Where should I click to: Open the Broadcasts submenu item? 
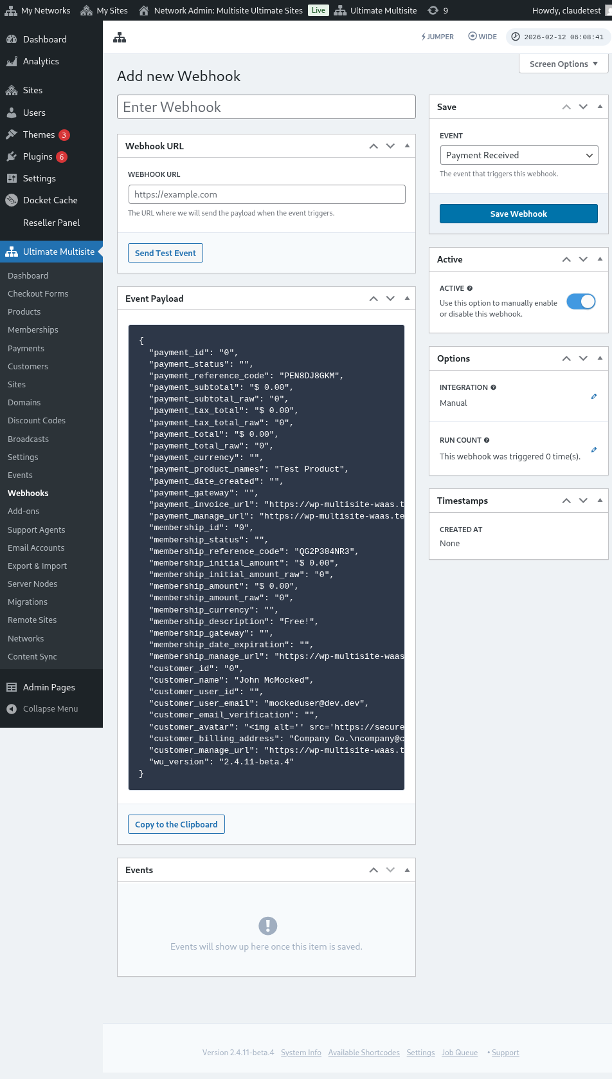click(x=28, y=439)
